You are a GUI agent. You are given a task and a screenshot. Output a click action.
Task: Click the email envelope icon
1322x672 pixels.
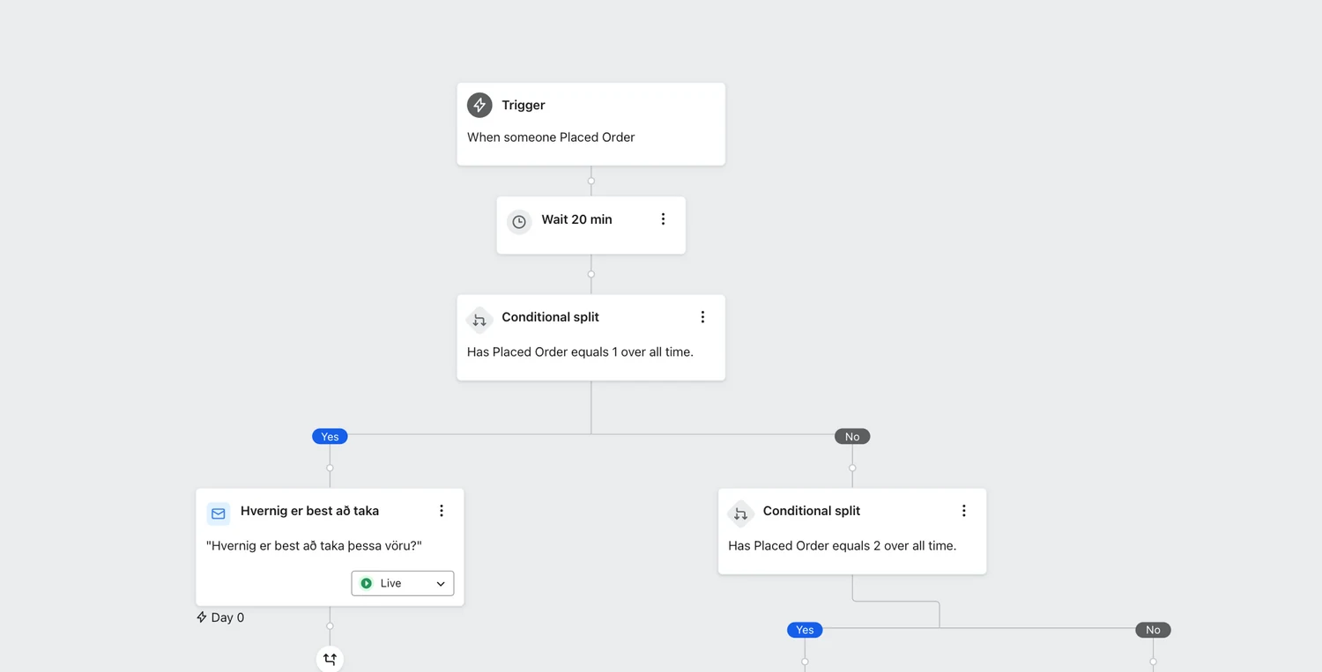coord(219,513)
